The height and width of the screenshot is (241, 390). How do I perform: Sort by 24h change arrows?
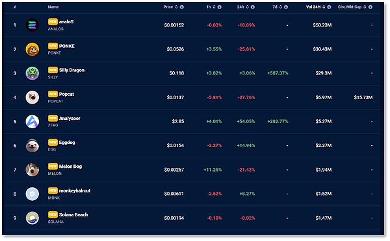[247, 7]
